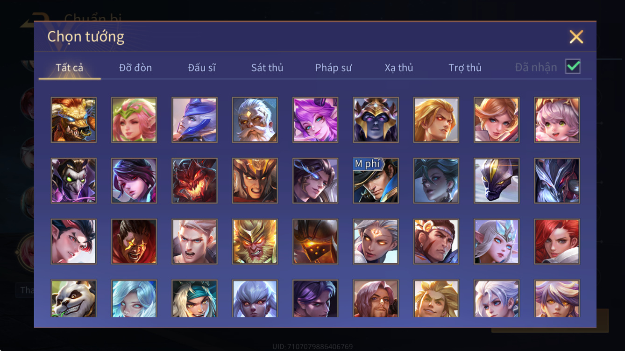Switch to the Trợ thủ tab
The image size is (625, 351).
465,68
